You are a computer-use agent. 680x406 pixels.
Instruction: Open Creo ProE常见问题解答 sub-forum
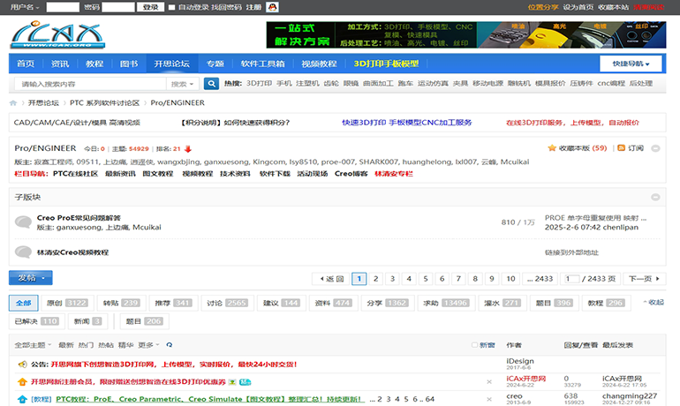pyautogui.click(x=79, y=218)
